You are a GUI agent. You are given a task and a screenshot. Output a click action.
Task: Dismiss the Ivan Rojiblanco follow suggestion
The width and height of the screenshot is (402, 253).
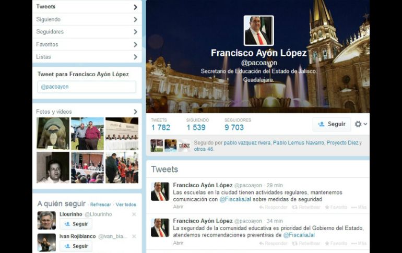134,236
